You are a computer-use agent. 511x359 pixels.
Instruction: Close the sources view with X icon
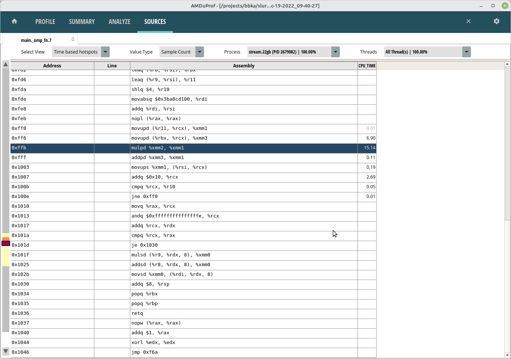(468, 21)
